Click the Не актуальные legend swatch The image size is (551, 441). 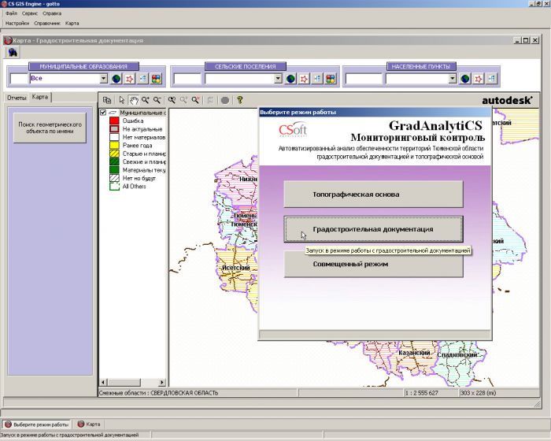[114, 129]
